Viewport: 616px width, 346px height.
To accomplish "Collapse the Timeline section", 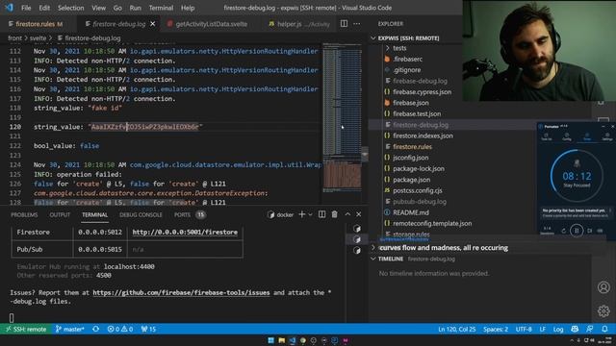I will pyautogui.click(x=391, y=259).
